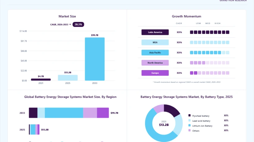
Task: Select the Asia Pacific region label
Action: [x=155, y=52]
